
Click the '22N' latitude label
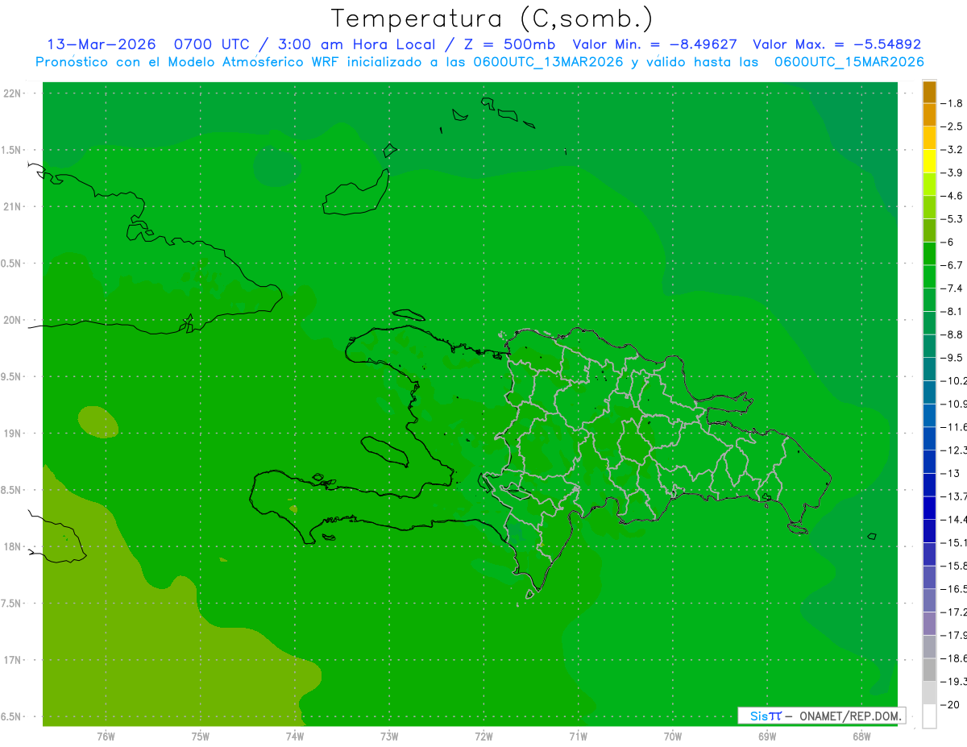point(12,93)
